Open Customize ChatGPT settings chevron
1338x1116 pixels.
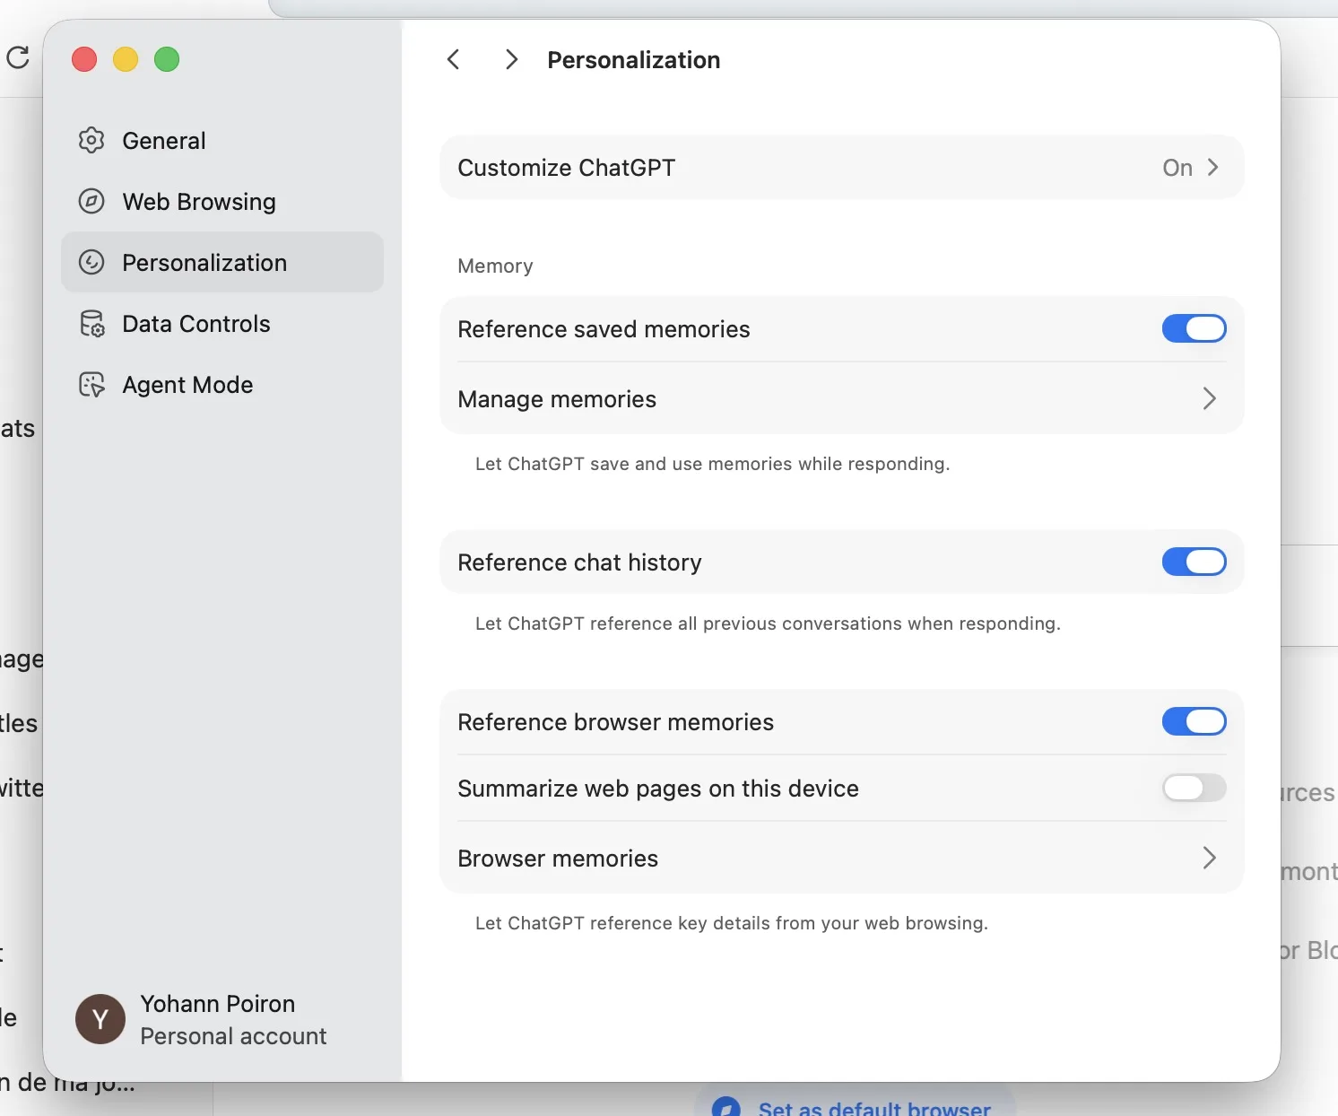point(1212,168)
